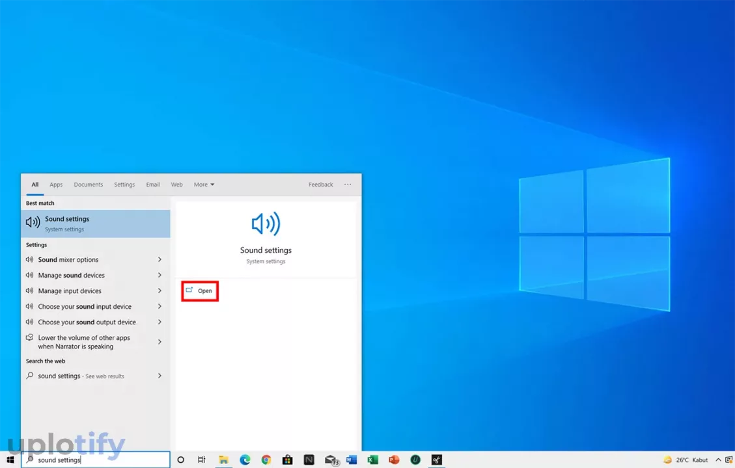Open Excel from the taskbar

pyautogui.click(x=372, y=460)
